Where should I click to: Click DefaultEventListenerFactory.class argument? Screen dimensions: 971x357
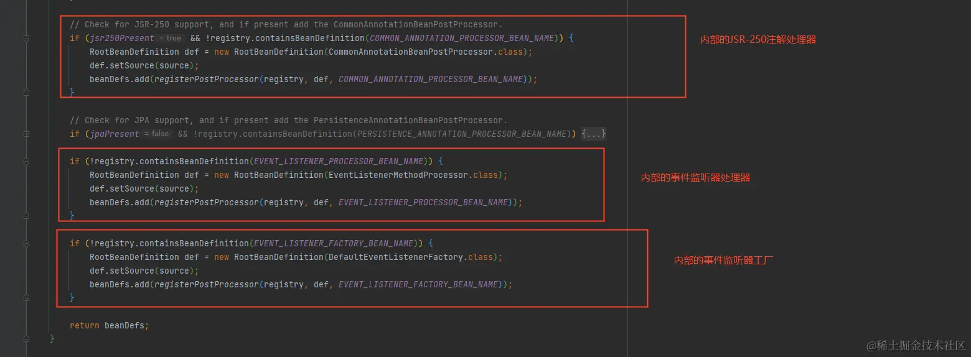click(x=411, y=257)
